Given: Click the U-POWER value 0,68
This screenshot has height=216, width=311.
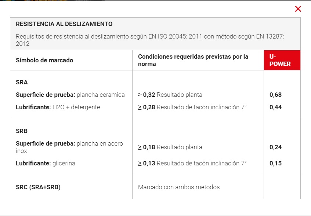Looking at the screenshot, I should [x=275, y=95].
